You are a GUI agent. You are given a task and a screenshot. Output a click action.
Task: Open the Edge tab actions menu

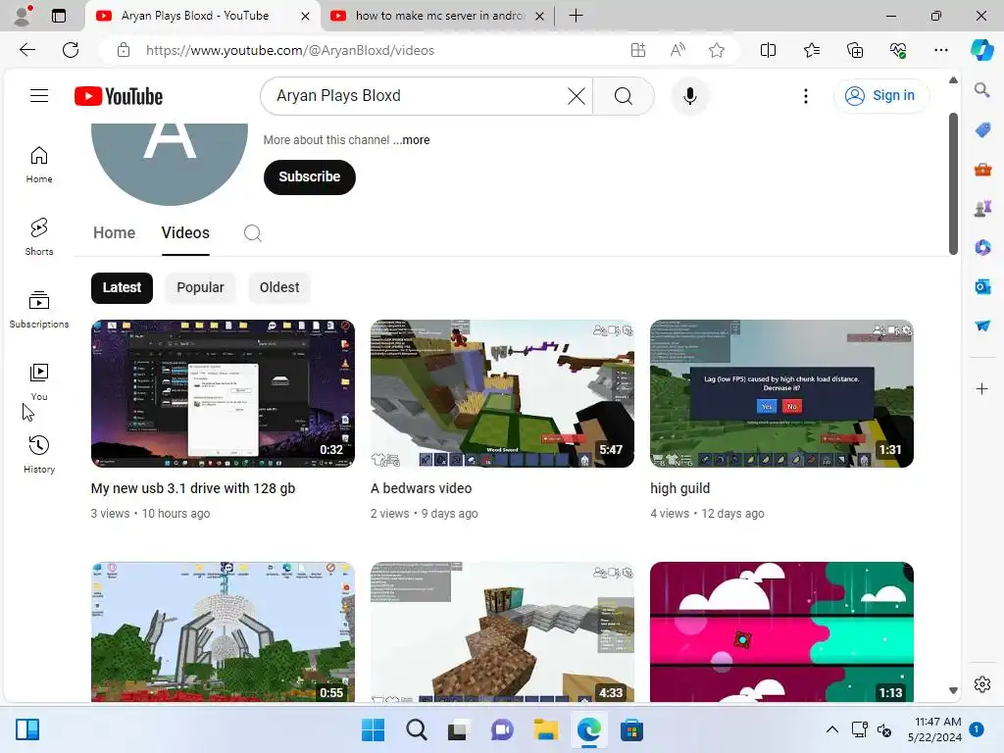[x=58, y=16]
